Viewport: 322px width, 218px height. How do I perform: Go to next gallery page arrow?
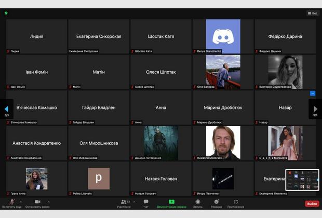tap(316, 109)
